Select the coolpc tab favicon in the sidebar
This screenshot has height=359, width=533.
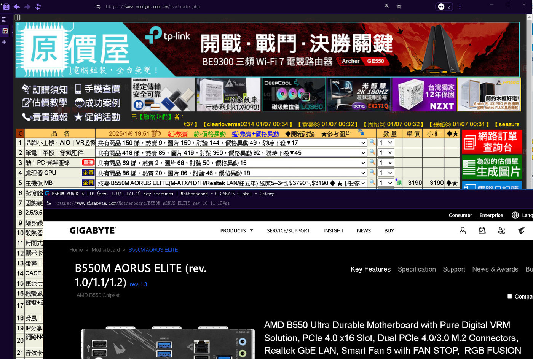click(x=5, y=31)
